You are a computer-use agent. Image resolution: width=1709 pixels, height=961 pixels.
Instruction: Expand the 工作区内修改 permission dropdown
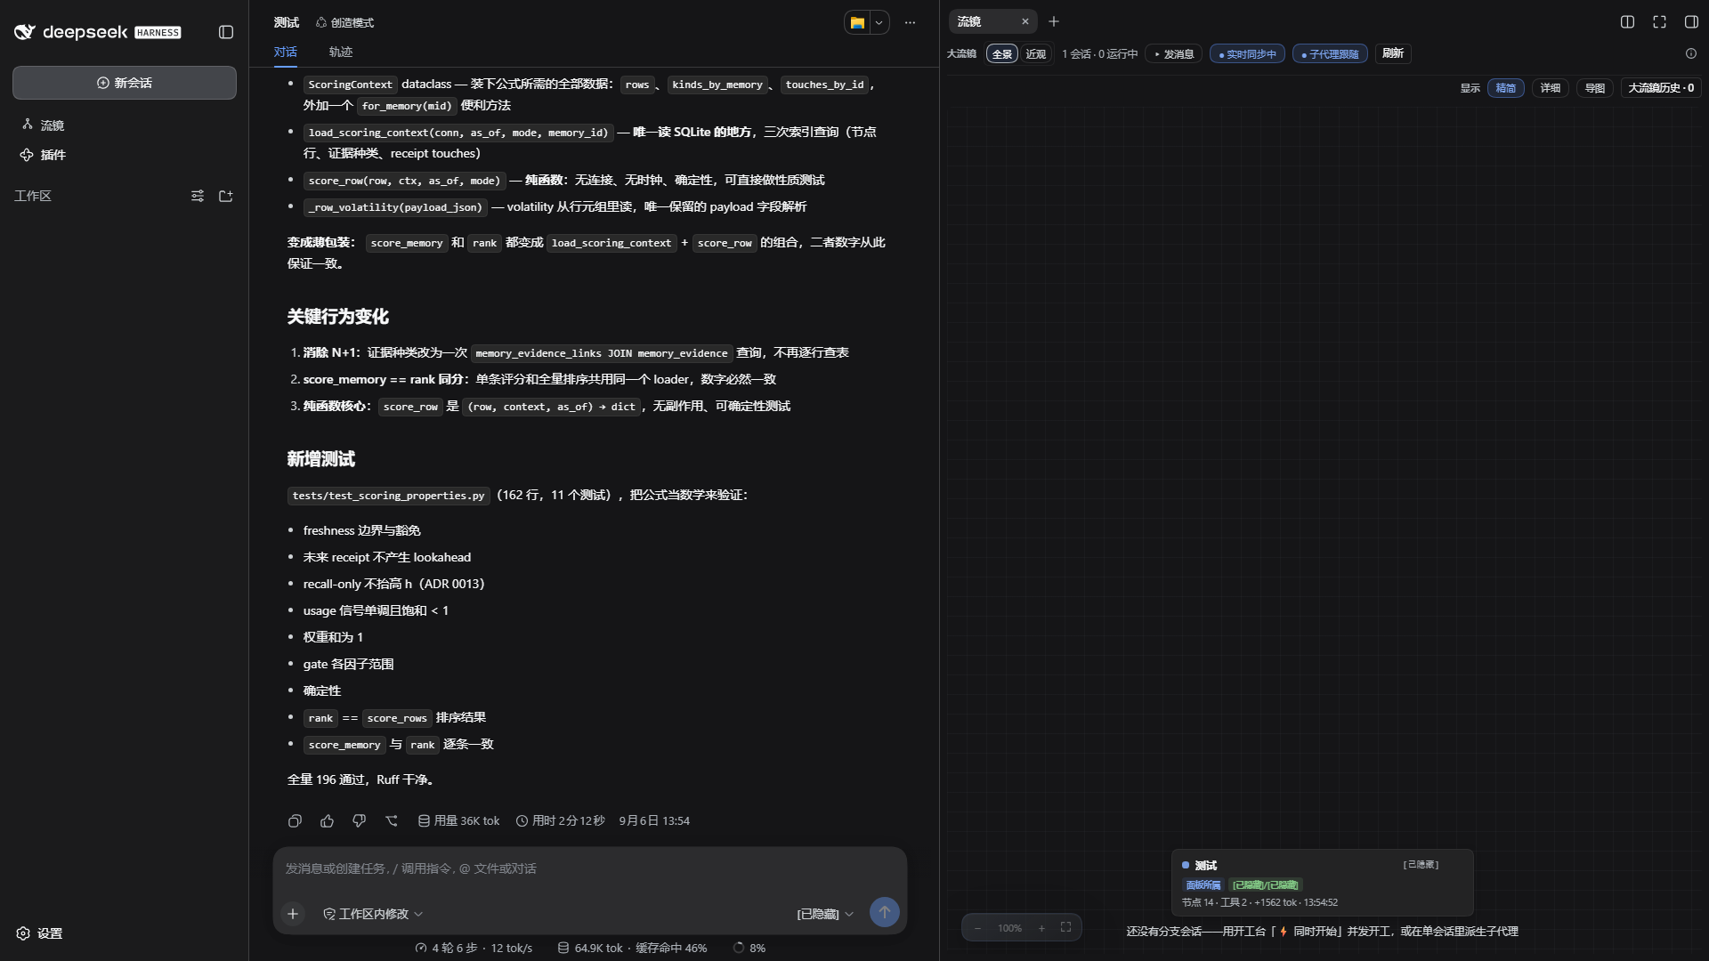[x=373, y=914]
